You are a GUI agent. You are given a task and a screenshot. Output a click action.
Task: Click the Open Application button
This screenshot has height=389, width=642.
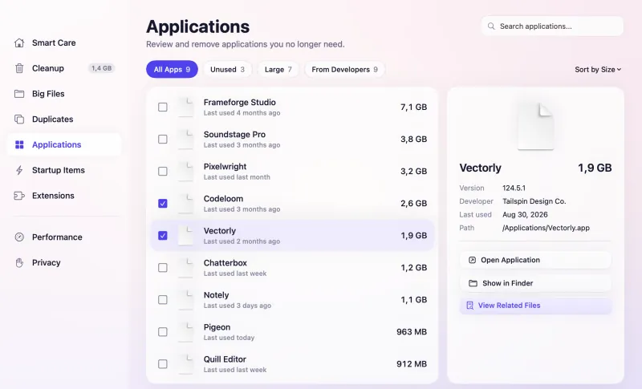coord(535,260)
